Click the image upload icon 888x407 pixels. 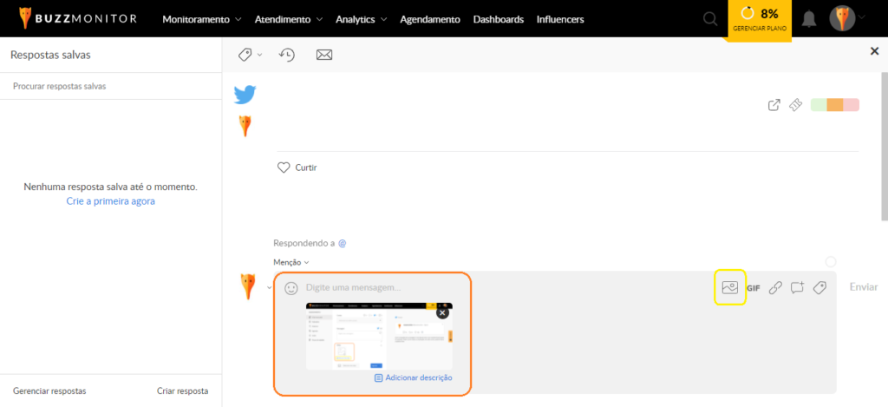(729, 287)
